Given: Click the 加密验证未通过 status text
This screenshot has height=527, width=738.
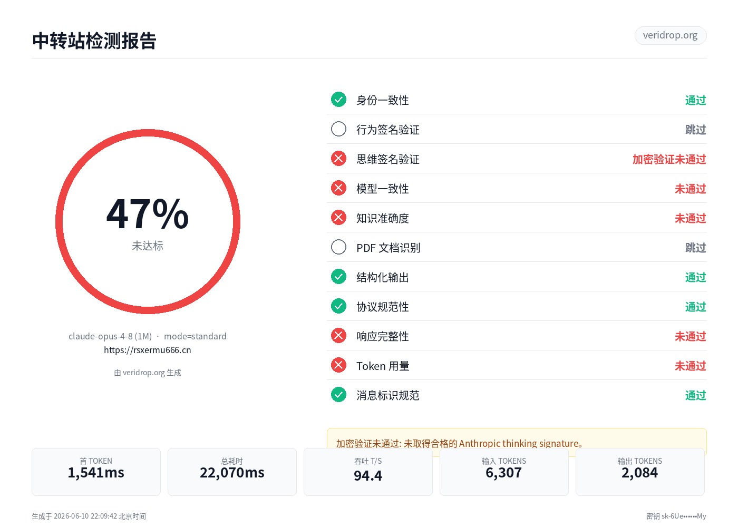Looking at the screenshot, I should tap(669, 159).
